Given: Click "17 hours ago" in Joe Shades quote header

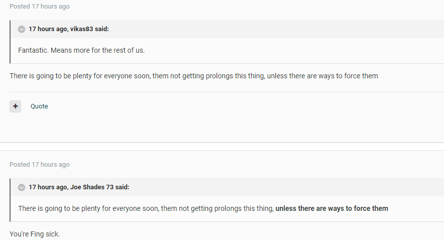Looking at the screenshot, I should coord(47,187).
